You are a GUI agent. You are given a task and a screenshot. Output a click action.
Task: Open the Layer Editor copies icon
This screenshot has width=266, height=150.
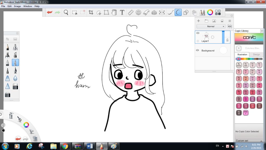point(194,12)
